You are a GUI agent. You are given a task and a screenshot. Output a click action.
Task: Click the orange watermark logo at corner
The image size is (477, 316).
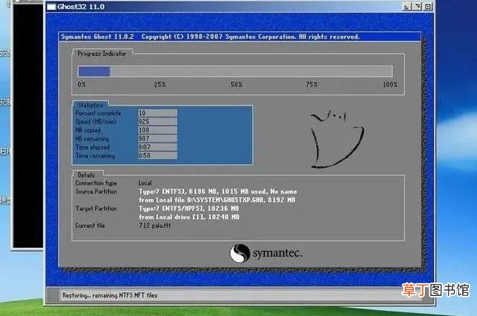point(435,290)
